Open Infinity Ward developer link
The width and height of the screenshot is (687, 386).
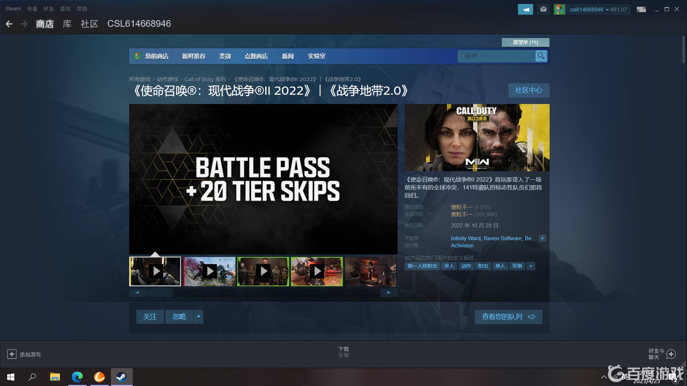click(x=466, y=238)
